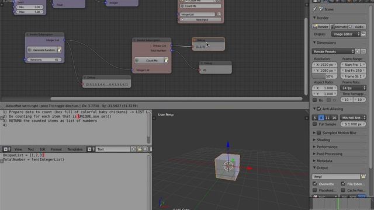Click the Animation render button

pos(339,27)
